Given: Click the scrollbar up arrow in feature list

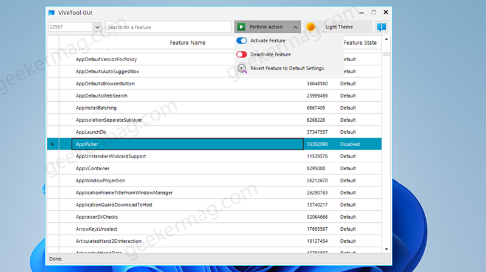Looking at the screenshot, I should tap(386, 39).
